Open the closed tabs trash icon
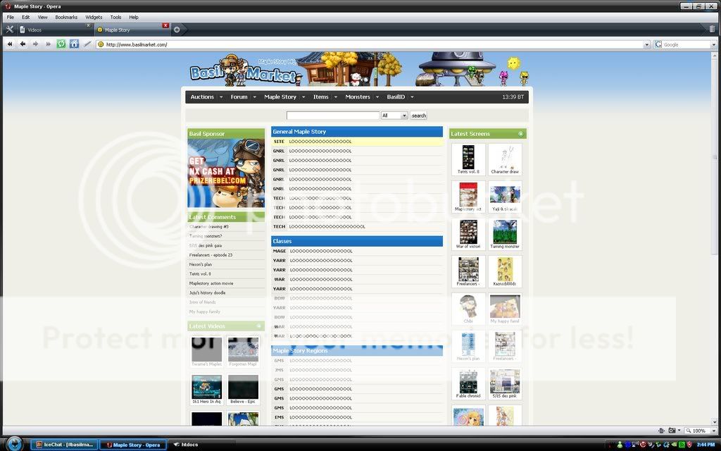721x451 pixels. 712,30
